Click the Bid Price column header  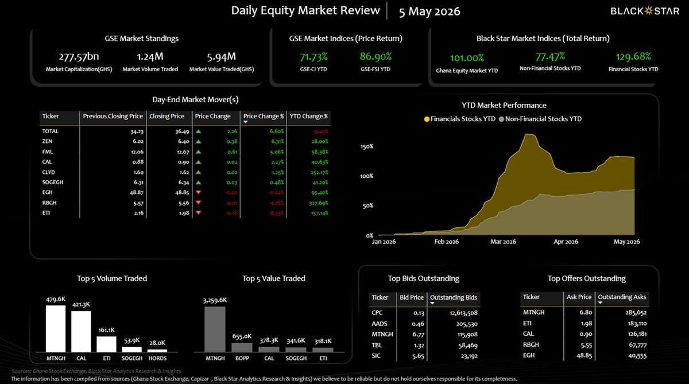pyautogui.click(x=411, y=297)
